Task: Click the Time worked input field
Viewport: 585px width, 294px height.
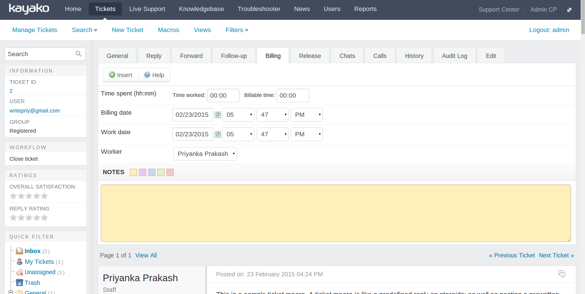Action: tap(223, 95)
